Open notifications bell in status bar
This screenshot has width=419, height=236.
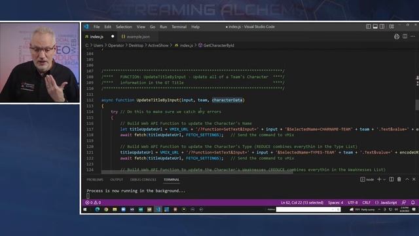413,203
